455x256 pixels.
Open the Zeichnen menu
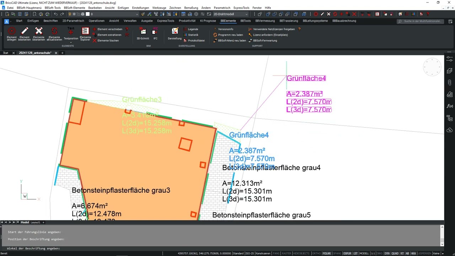[175, 8]
